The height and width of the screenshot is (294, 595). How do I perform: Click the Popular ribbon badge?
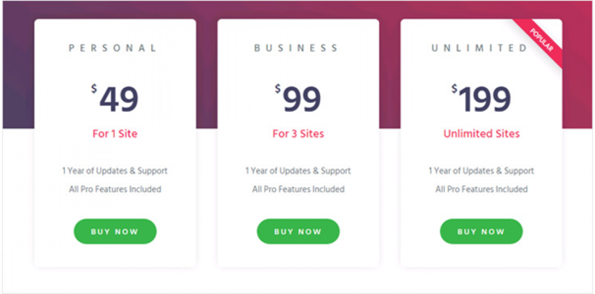tap(542, 40)
